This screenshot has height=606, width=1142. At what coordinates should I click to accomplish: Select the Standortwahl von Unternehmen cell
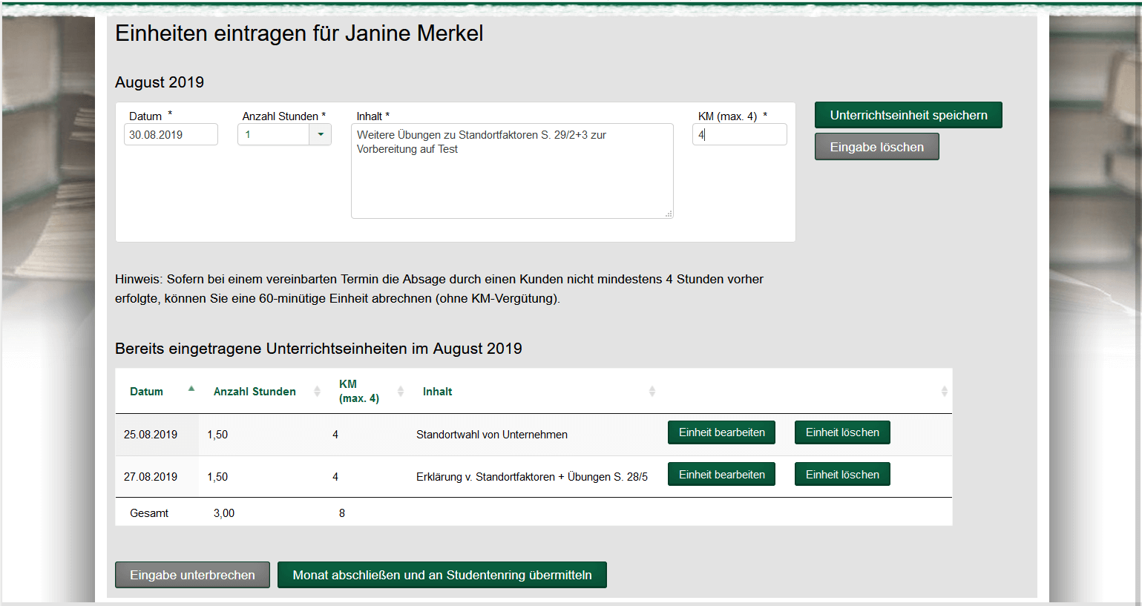492,435
